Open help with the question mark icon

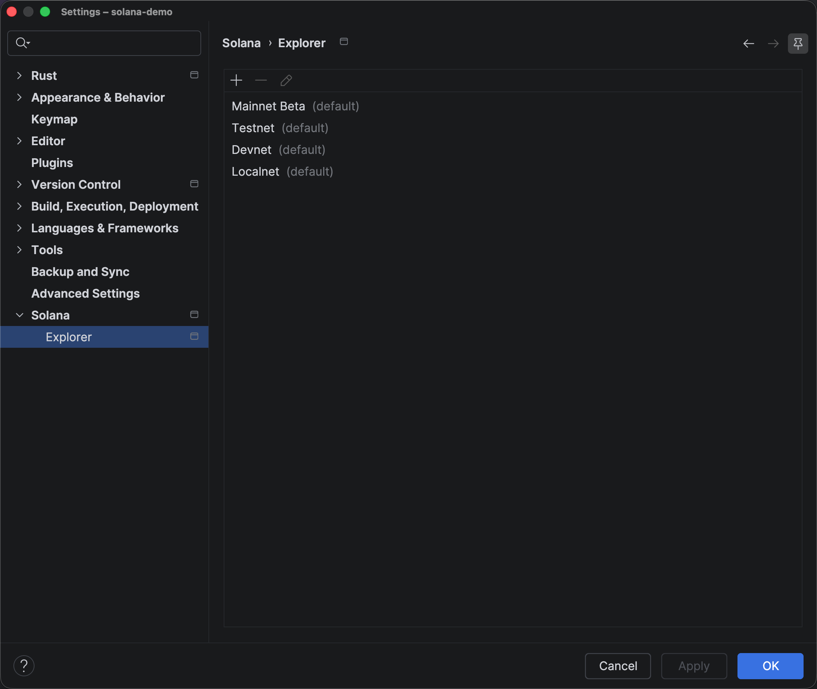(x=24, y=665)
